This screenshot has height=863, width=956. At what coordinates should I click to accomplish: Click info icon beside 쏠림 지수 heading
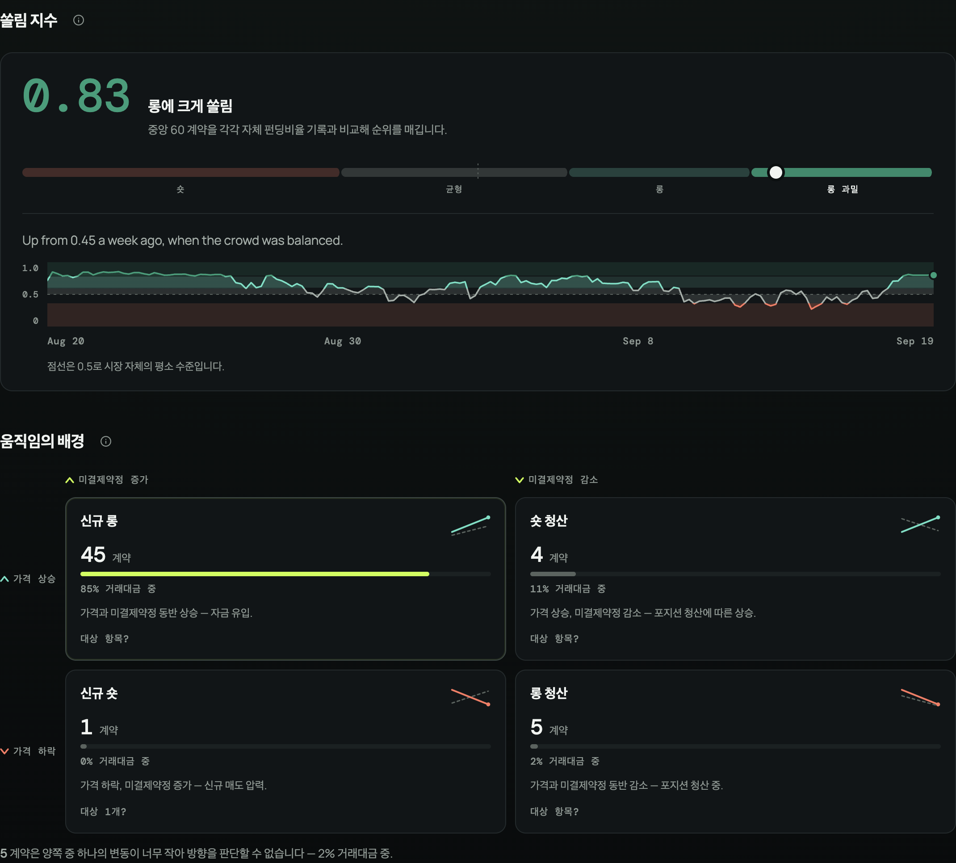tap(79, 20)
